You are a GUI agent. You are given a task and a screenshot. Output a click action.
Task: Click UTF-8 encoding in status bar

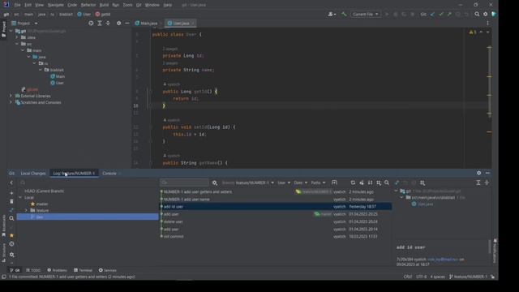(x=421, y=277)
